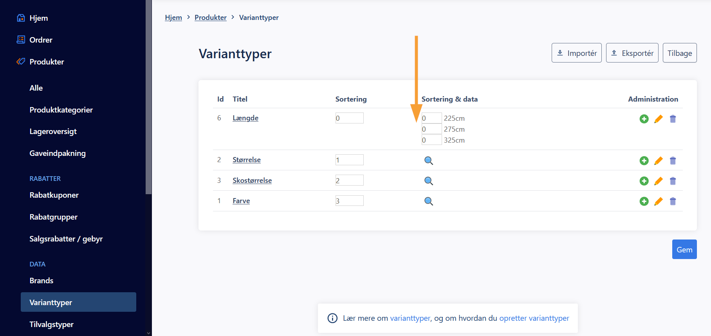
Task: Click the Eksportér button
Action: [632, 53]
